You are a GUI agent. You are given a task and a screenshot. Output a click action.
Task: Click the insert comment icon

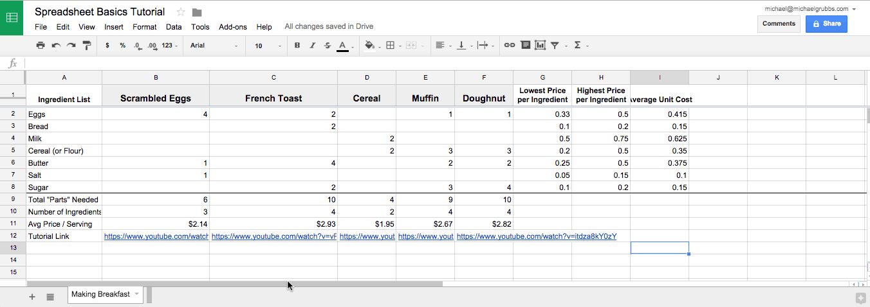[x=525, y=46]
